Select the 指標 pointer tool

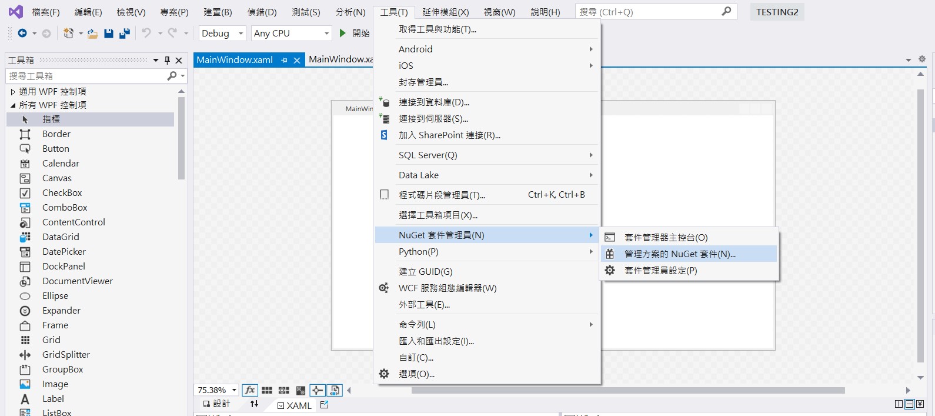(90, 119)
